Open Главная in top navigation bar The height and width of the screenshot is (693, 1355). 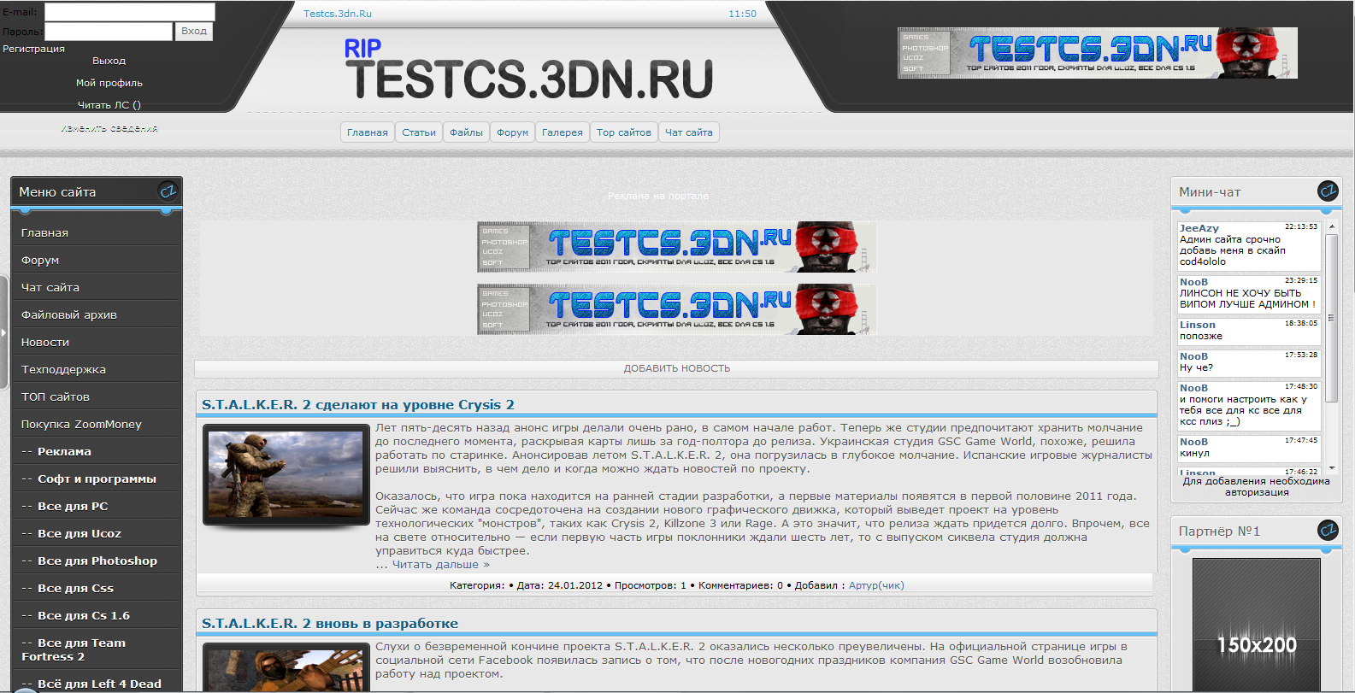tap(368, 132)
